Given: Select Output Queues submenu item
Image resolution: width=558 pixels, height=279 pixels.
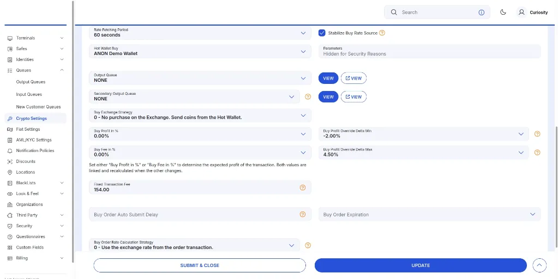Looking at the screenshot, I should pyautogui.click(x=31, y=82).
